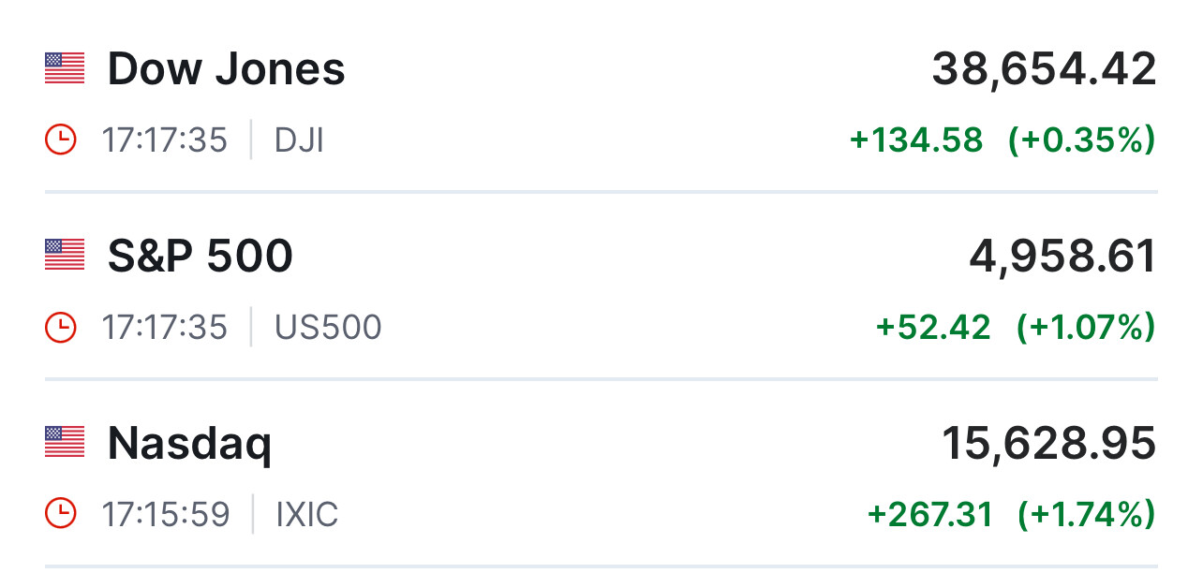Screen dimensions: 1203x573
Task: Click the US flag beside S&P 500
Action: coord(65,256)
